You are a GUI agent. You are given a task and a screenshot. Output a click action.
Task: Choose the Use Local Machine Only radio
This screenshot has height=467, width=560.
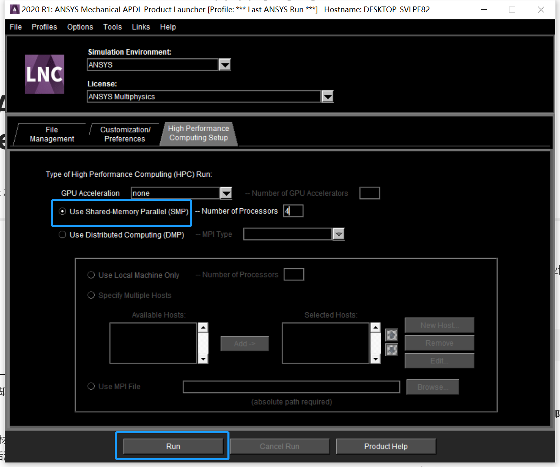pyautogui.click(x=91, y=275)
